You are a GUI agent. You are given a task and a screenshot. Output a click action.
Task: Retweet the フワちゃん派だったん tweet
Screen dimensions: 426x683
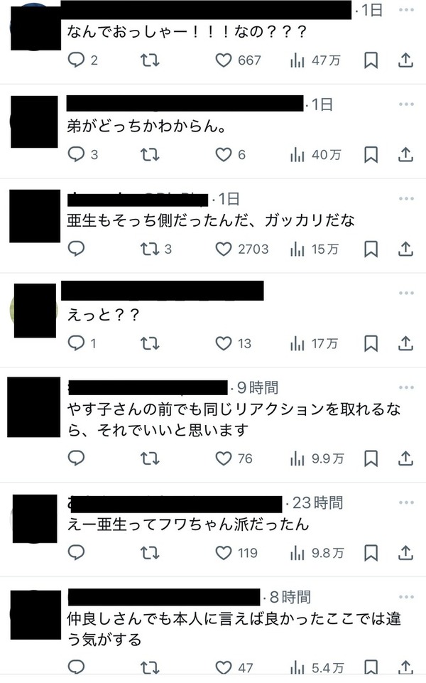click(x=150, y=553)
